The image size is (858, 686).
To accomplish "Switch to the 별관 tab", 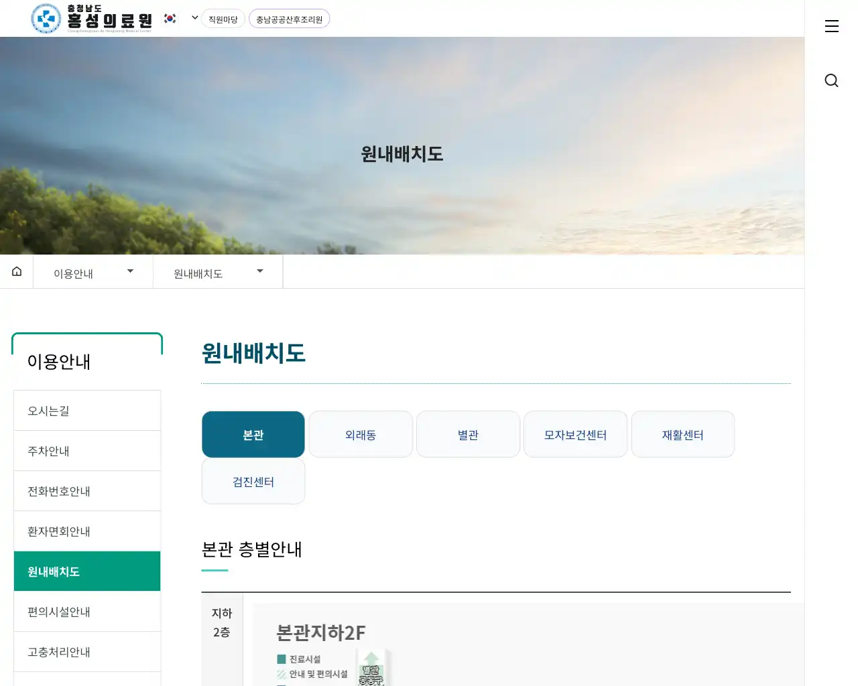I will [x=468, y=435].
